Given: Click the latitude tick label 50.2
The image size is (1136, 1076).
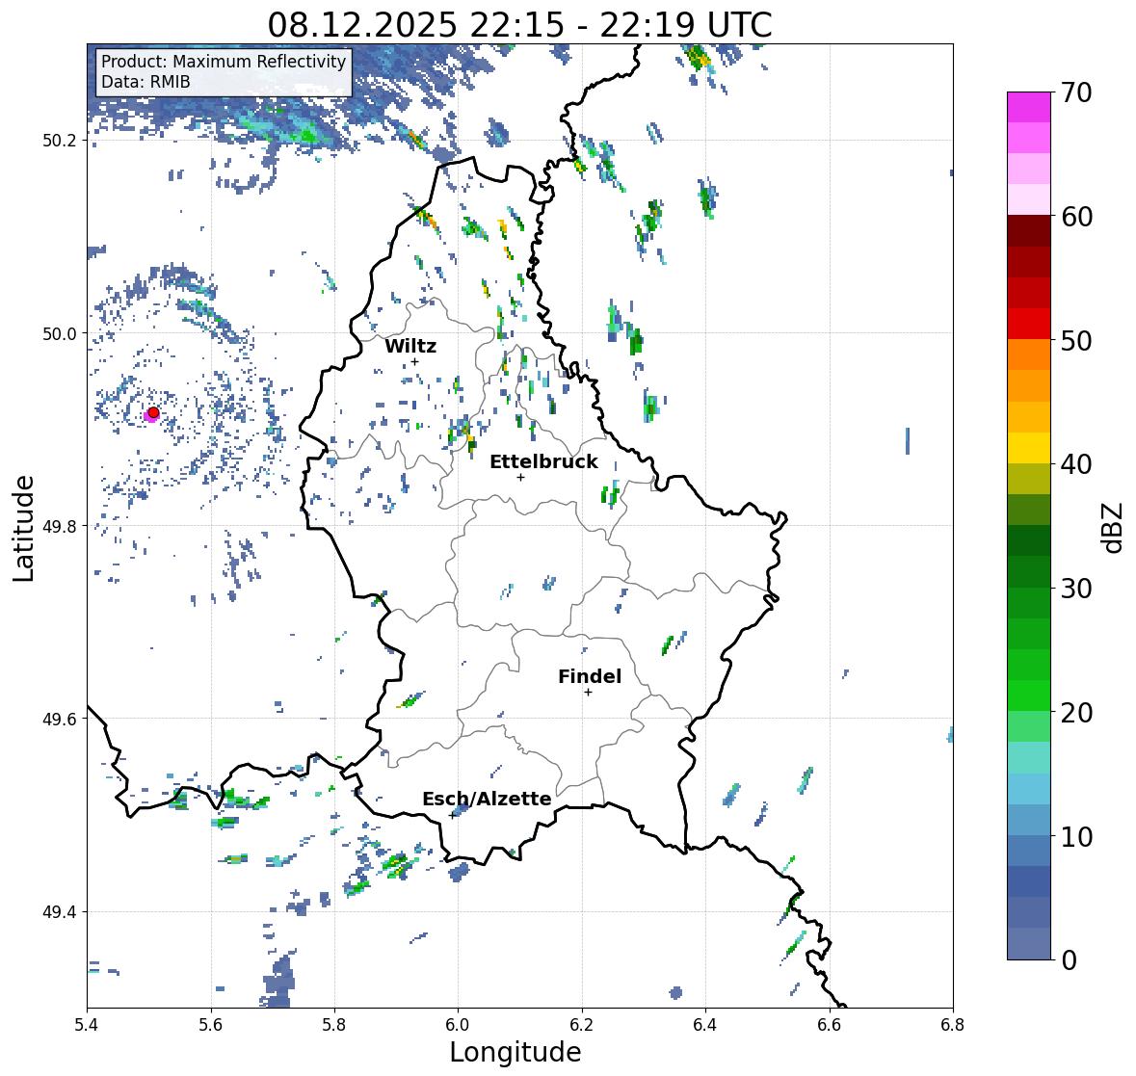Looking at the screenshot, I should 59,141.
